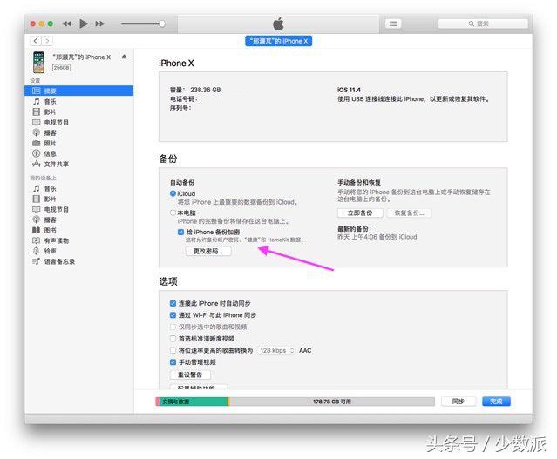Select the iCloud backup radio button

[173, 193]
